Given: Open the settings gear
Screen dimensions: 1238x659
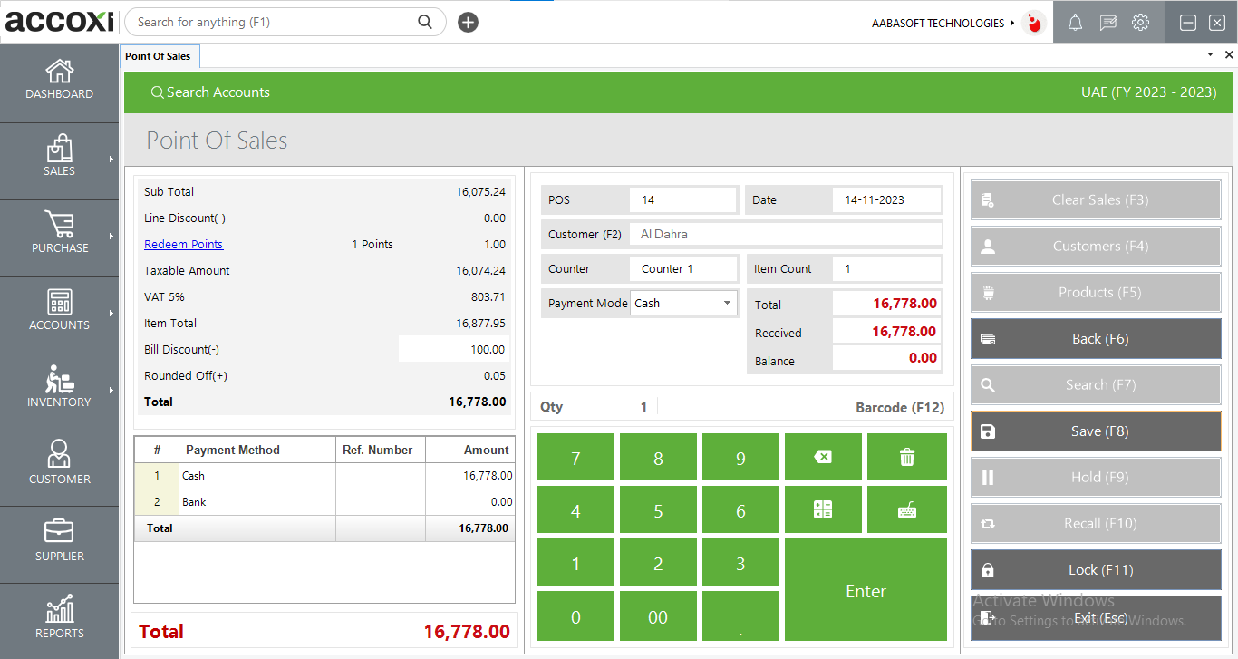Looking at the screenshot, I should pos(1140,22).
